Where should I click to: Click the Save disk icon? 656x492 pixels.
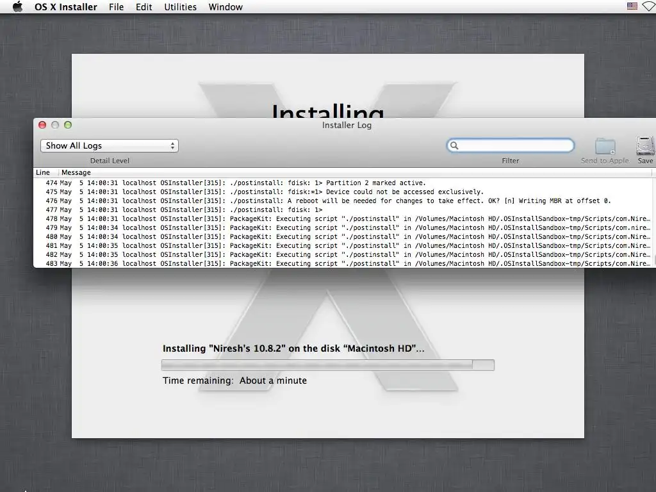(x=646, y=146)
